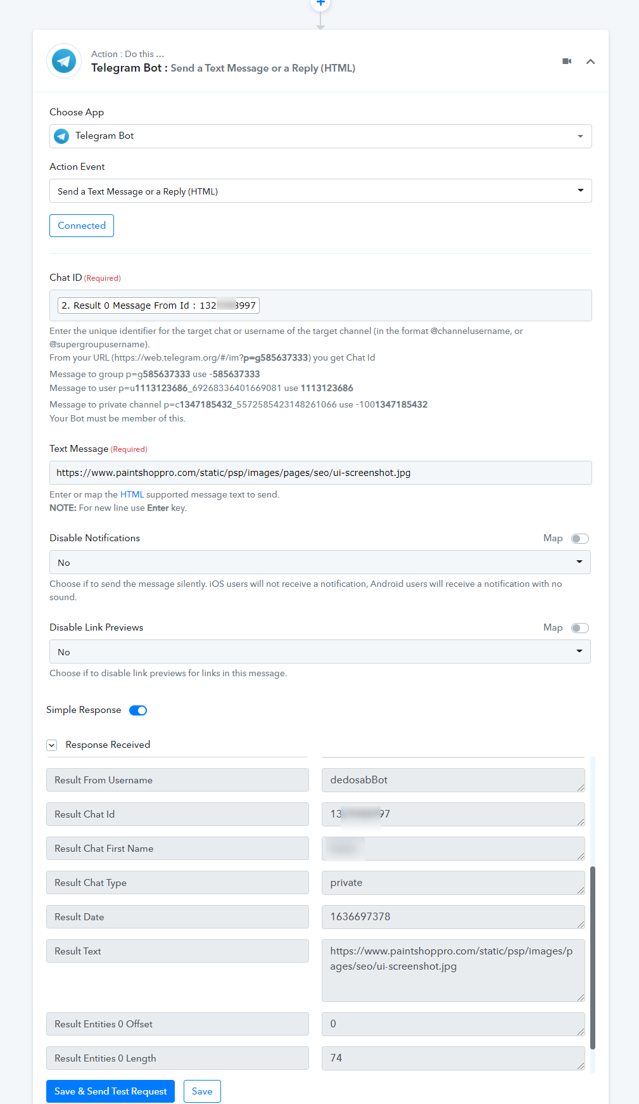
Task: Toggle Map switch for Disable Link Previews
Action: [x=580, y=628]
